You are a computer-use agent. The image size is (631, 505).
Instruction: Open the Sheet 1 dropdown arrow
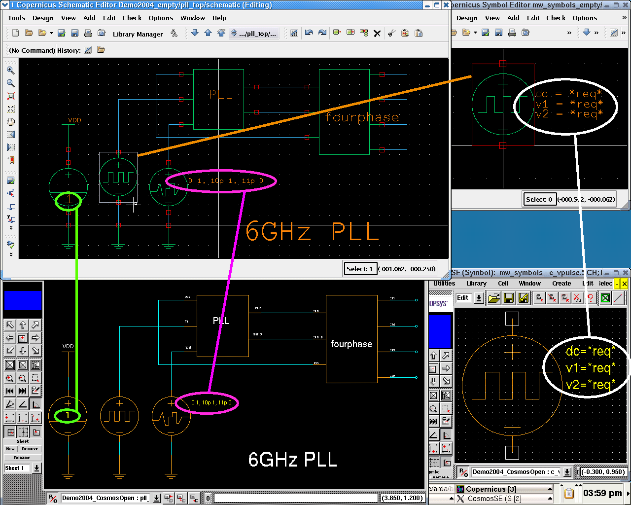click(36, 468)
